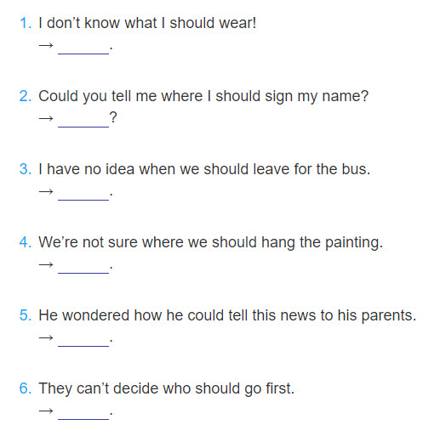Click the sentence 'I don't know what I should wear!'

pyautogui.click(x=147, y=23)
